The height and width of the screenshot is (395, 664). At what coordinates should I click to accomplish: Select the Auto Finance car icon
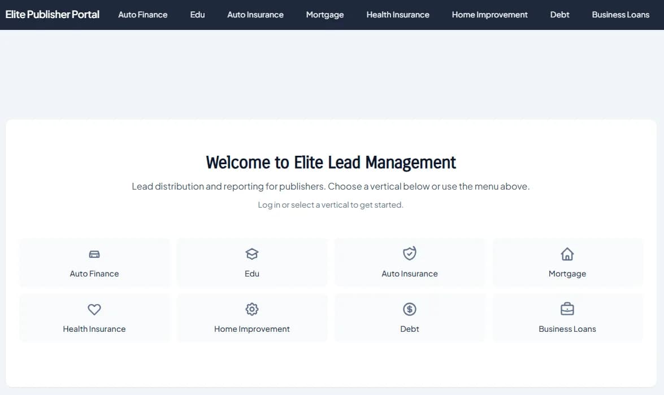click(x=94, y=254)
